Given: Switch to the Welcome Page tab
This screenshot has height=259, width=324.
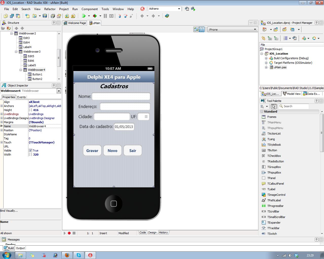Looking at the screenshot, I should 75,23.
